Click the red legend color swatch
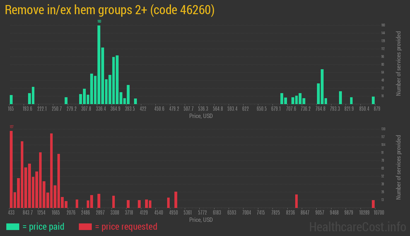This screenshot has height=236, width=410. 85,227
